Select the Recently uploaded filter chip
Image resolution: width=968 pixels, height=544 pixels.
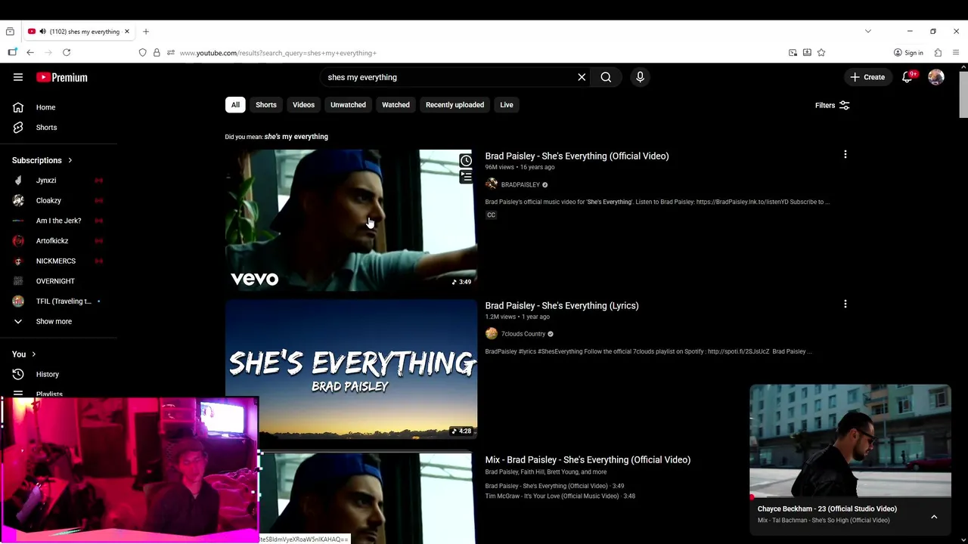coord(455,105)
